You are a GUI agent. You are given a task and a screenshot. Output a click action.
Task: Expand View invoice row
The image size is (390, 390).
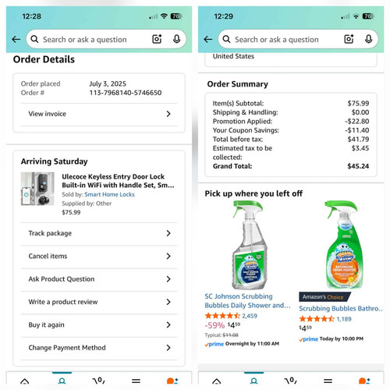(x=99, y=114)
